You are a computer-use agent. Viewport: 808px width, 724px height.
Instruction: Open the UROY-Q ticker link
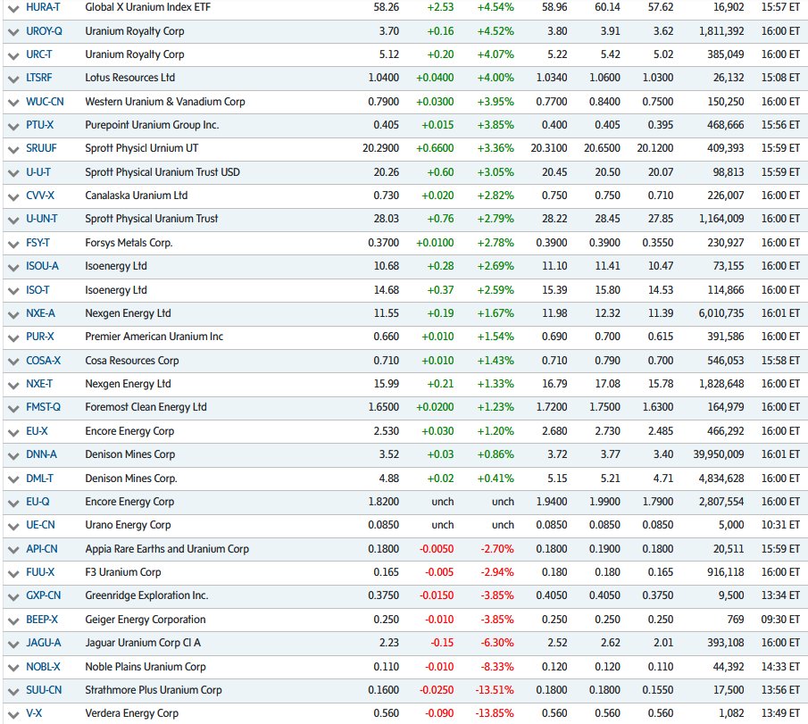pos(44,31)
